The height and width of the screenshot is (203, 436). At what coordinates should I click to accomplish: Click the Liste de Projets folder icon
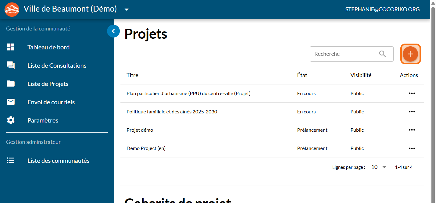tap(11, 84)
